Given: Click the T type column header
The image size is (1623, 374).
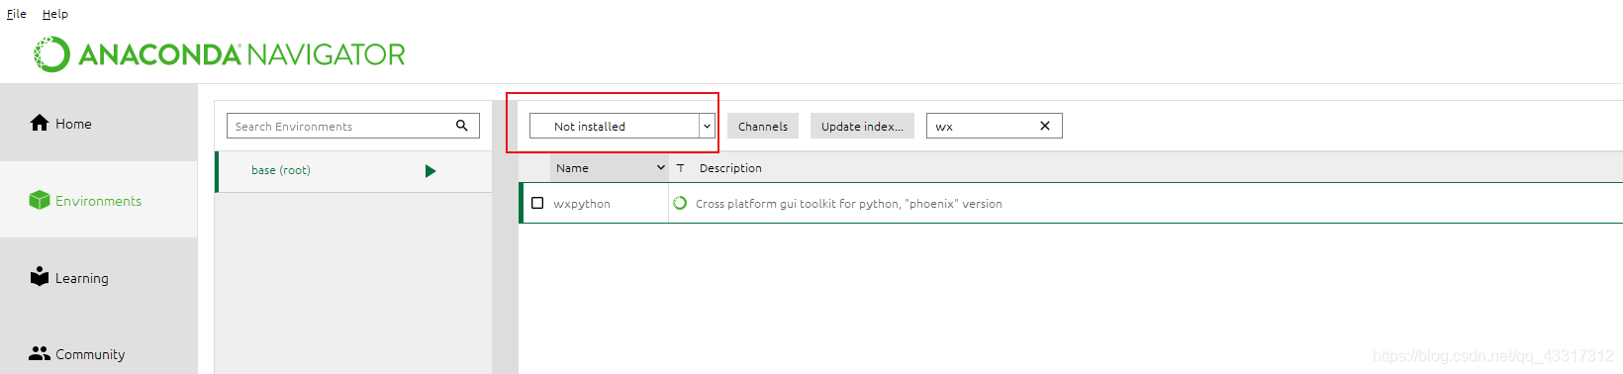Looking at the screenshot, I should pyautogui.click(x=681, y=167).
